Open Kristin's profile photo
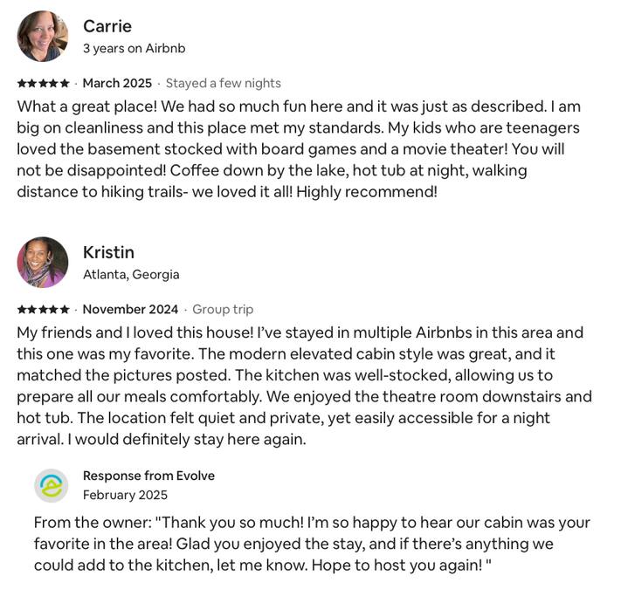 coord(42,262)
